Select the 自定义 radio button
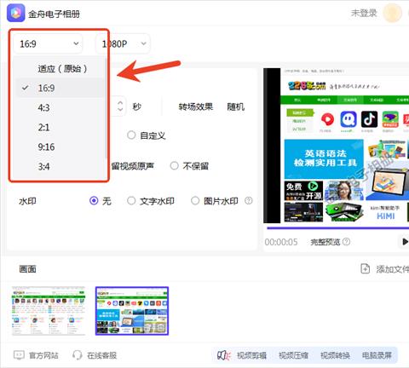Viewport: 409px width, 368px height. [131, 135]
